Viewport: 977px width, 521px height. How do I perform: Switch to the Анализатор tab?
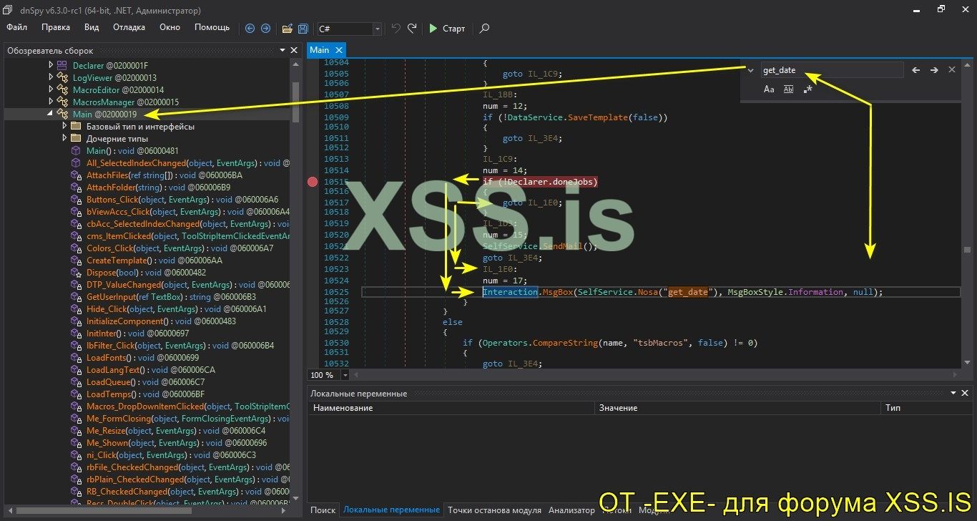571,510
